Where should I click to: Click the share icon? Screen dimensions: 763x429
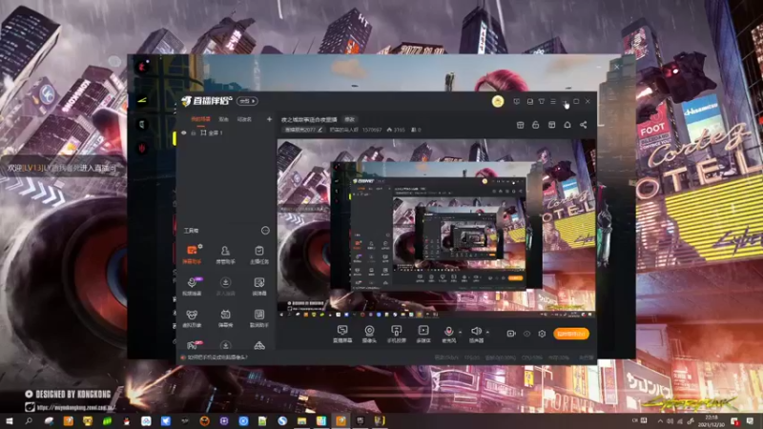pos(583,125)
